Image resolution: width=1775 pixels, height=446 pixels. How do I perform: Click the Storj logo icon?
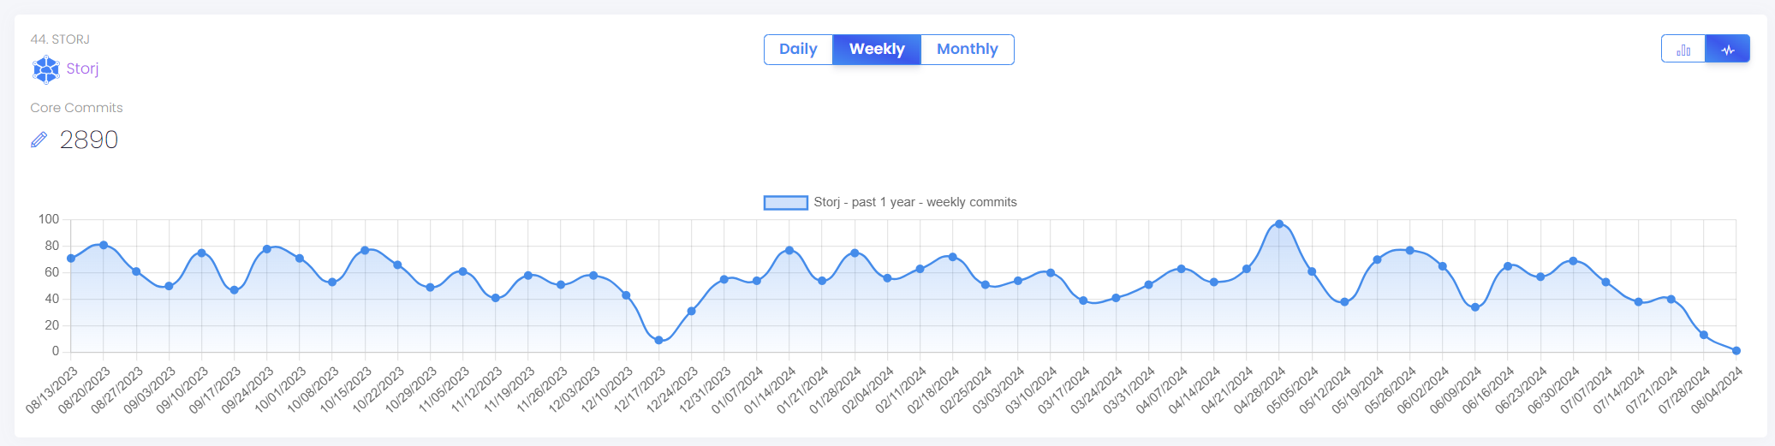coord(45,69)
